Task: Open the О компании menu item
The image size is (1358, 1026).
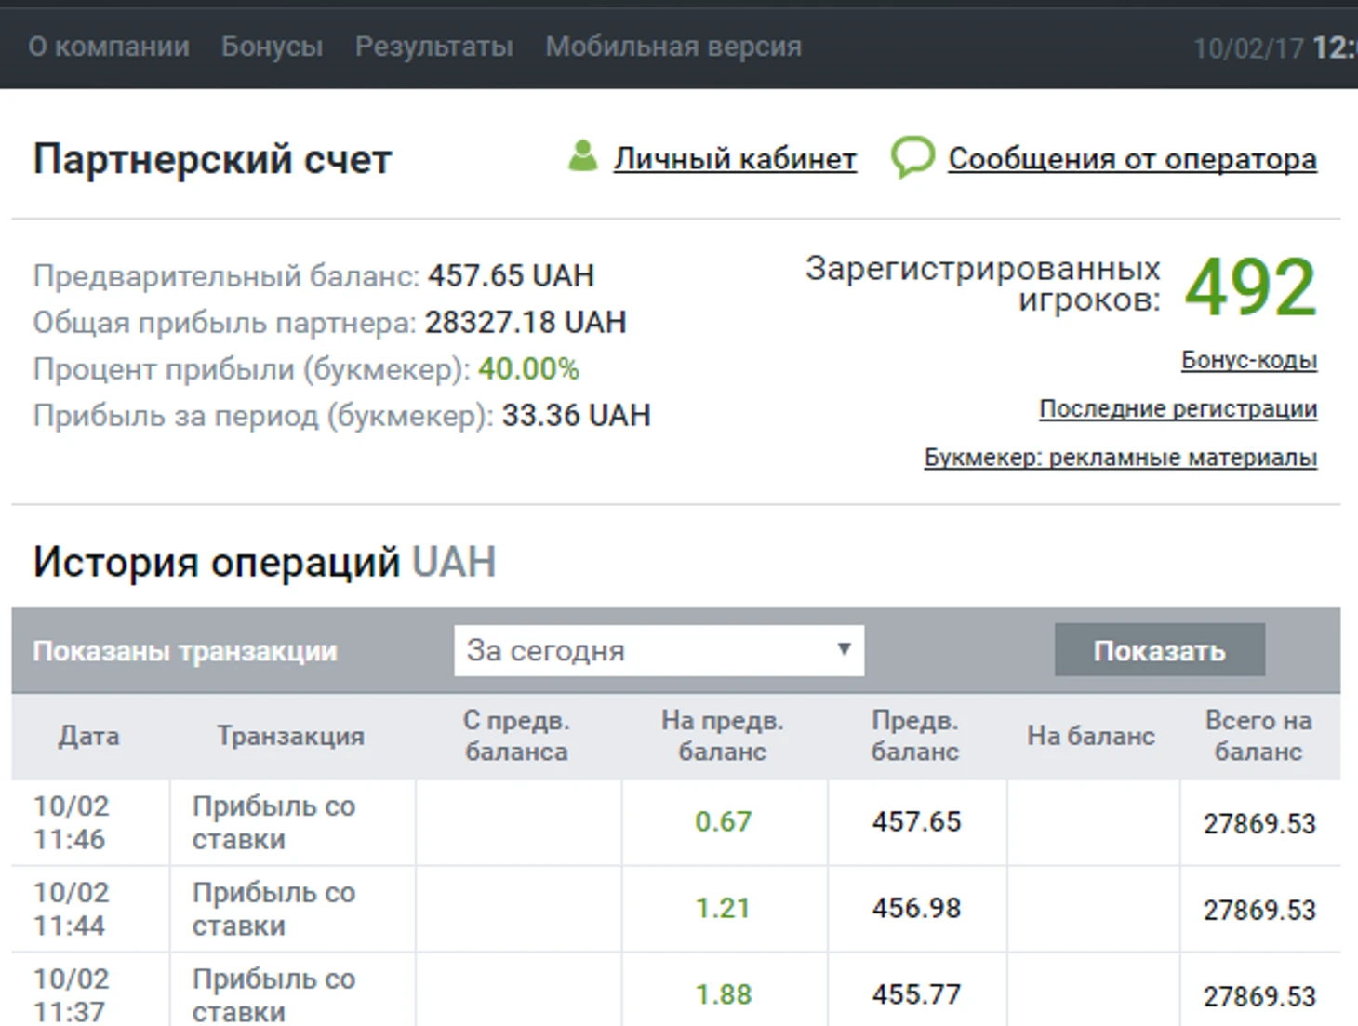Action: pos(109,47)
